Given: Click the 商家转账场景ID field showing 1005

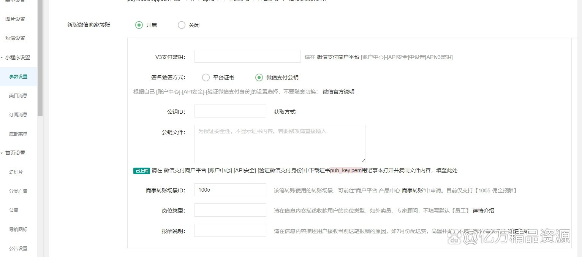Looking at the screenshot, I should (230, 190).
